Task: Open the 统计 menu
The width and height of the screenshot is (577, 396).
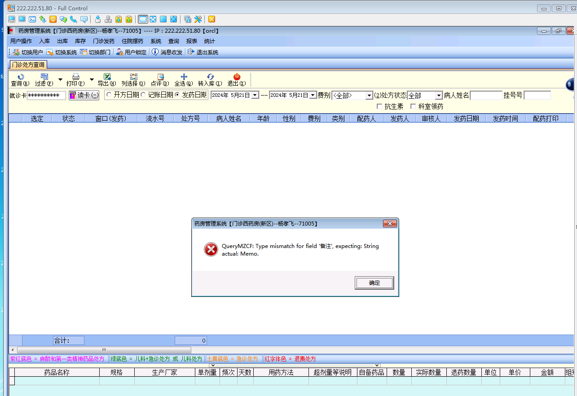Action: point(210,41)
